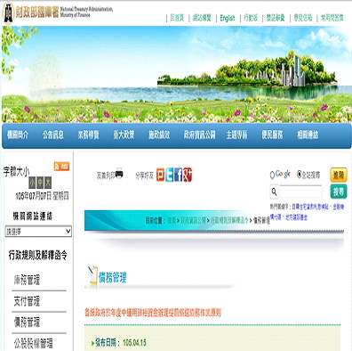Click into the search text field
This screenshot has width=352, height=351.
click(300, 192)
